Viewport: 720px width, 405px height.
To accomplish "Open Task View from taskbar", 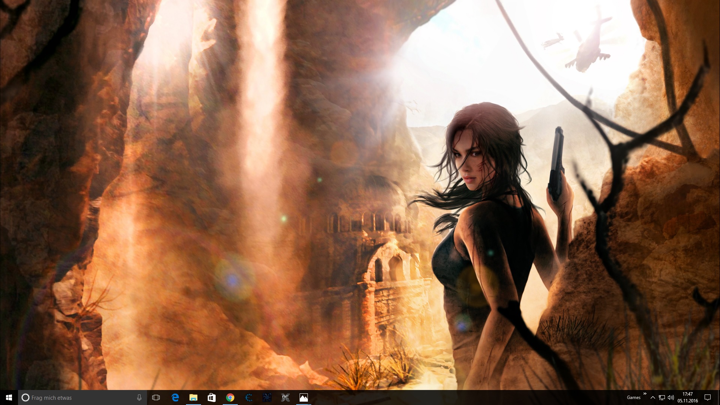I will point(156,397).
